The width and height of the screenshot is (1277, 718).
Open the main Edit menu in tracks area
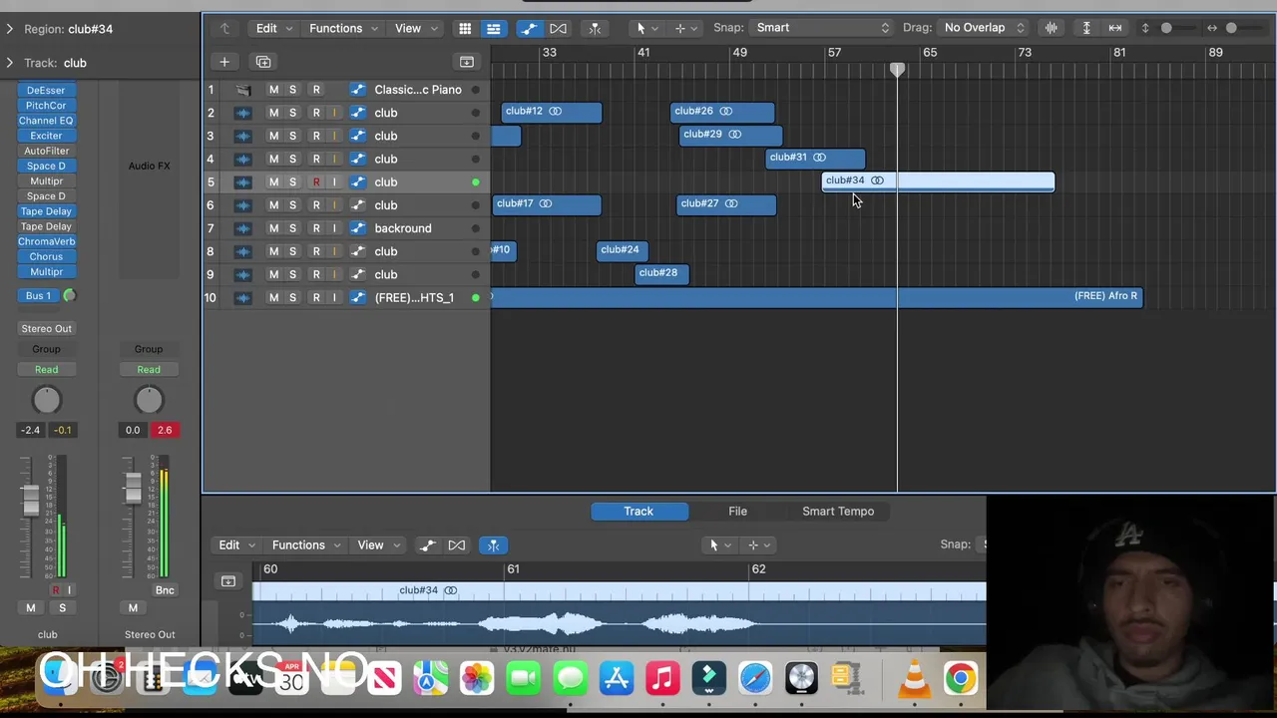[x=273, y=28]
